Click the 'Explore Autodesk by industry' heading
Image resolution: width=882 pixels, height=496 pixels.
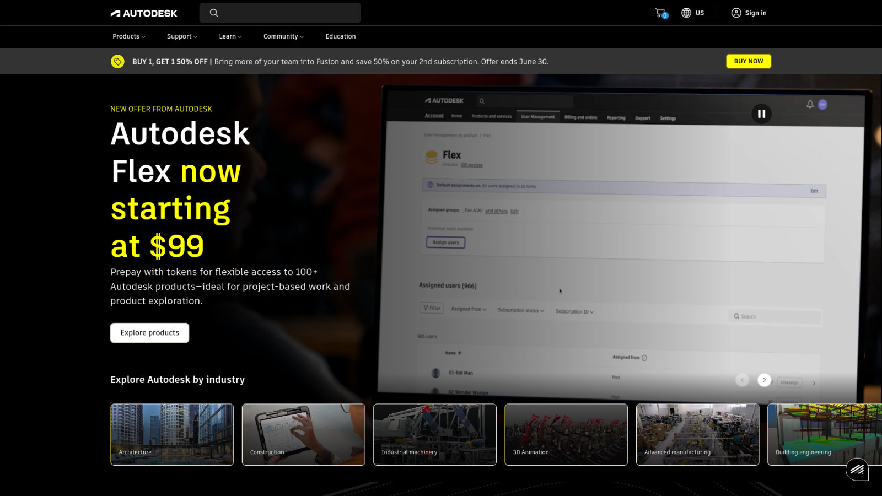pyautogui.click(x=178, y=380)
